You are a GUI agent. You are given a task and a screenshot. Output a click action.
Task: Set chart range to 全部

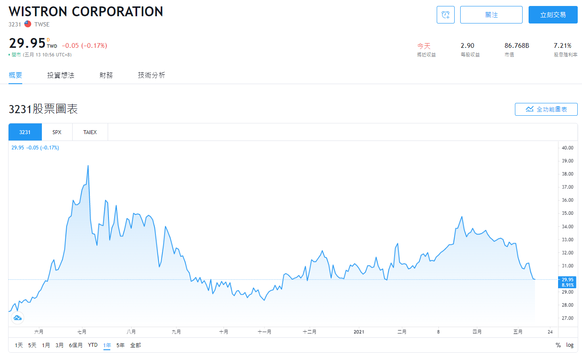click(135, 345)
